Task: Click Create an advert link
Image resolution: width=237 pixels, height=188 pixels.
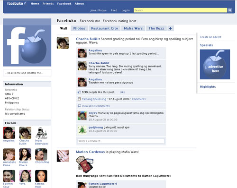Action: (x=210, y=37)
